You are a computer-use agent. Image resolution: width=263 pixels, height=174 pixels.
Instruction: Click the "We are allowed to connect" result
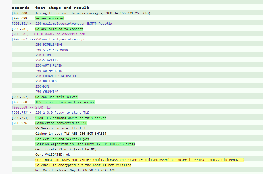point(59,29)
